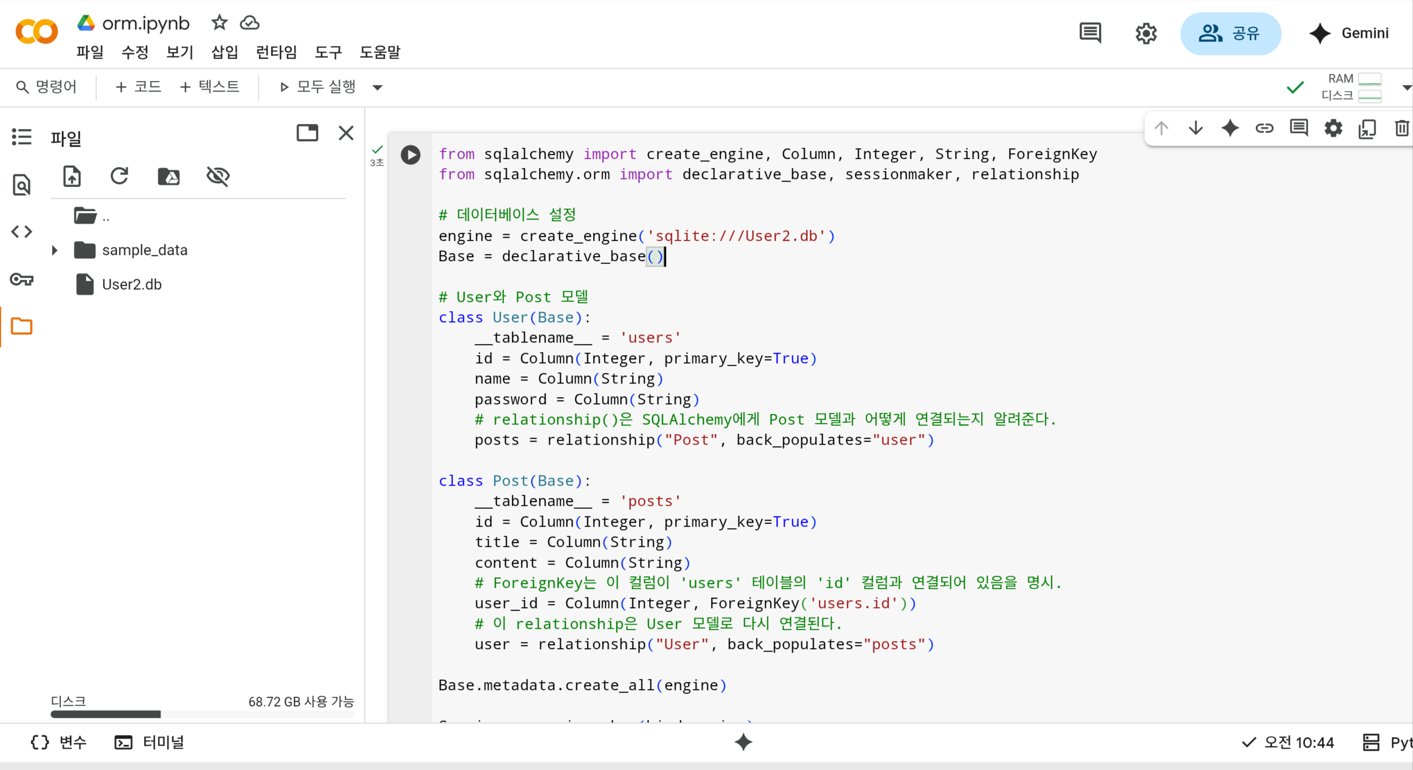Toggle hidden files visibility eye icon
This screenshot has width=1413, height=770.
(218, 177)
